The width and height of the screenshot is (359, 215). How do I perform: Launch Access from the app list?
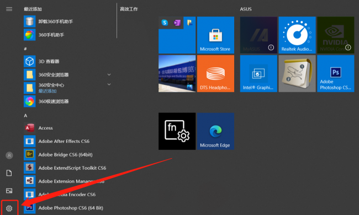pyautogui.click(x=67, y=128)
